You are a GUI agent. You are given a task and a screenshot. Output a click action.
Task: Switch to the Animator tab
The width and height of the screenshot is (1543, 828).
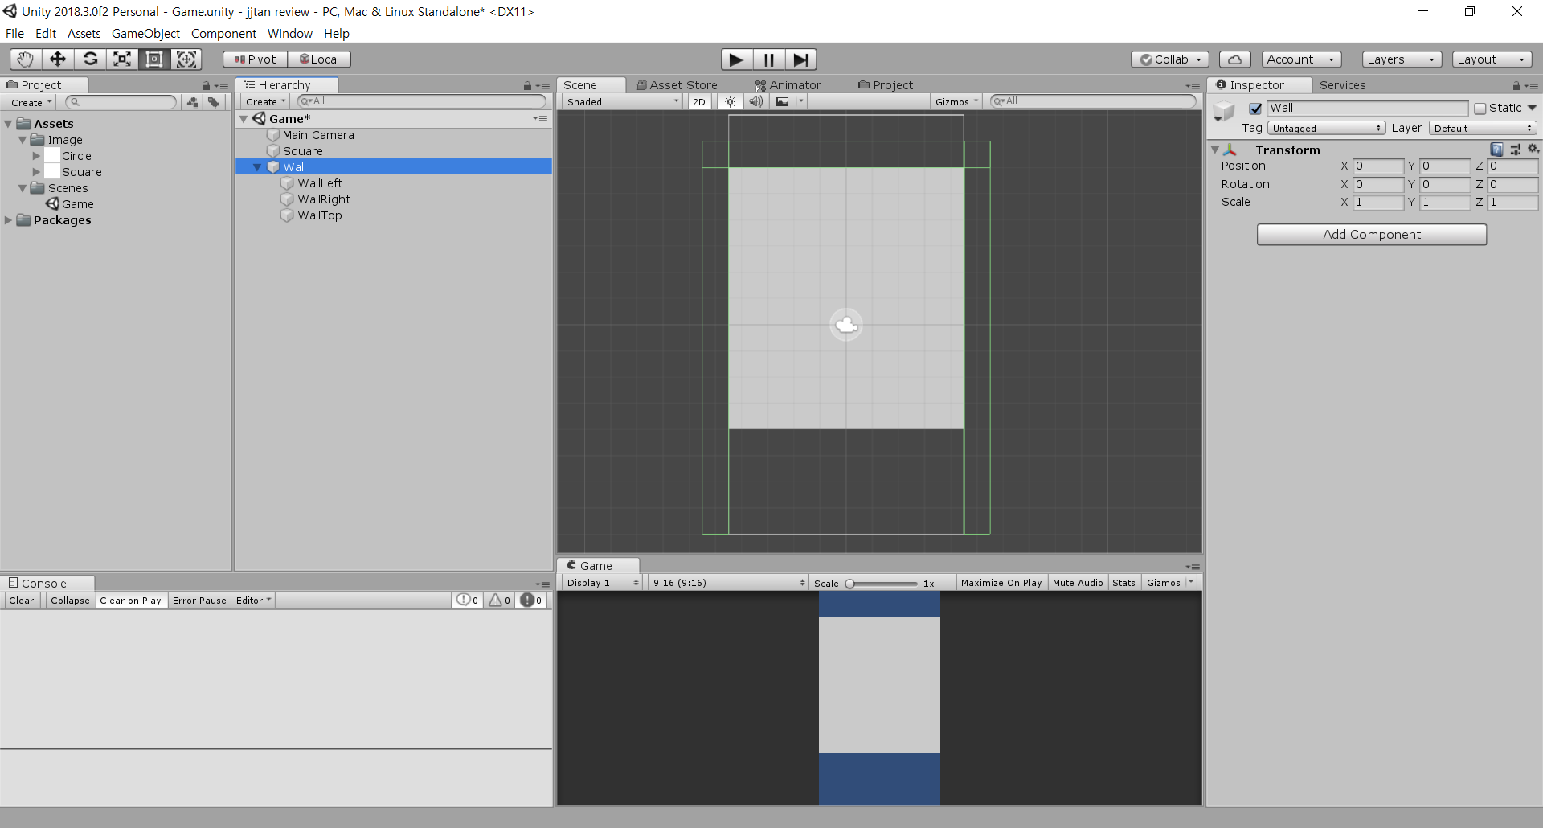click(x=788, y=85)
